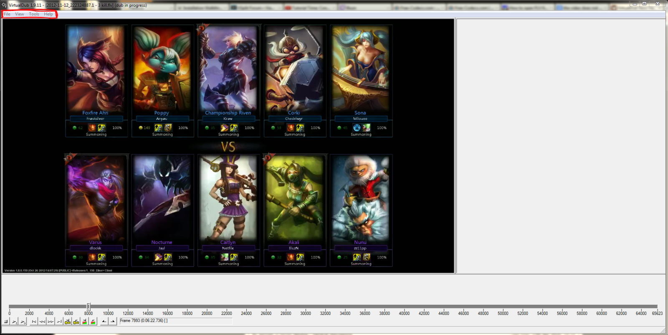Seek to the next scene change
Screen dimensions: 668x335
[93, 321]
